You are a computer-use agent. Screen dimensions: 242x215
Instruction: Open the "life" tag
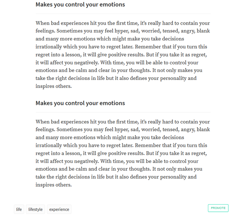19,209
